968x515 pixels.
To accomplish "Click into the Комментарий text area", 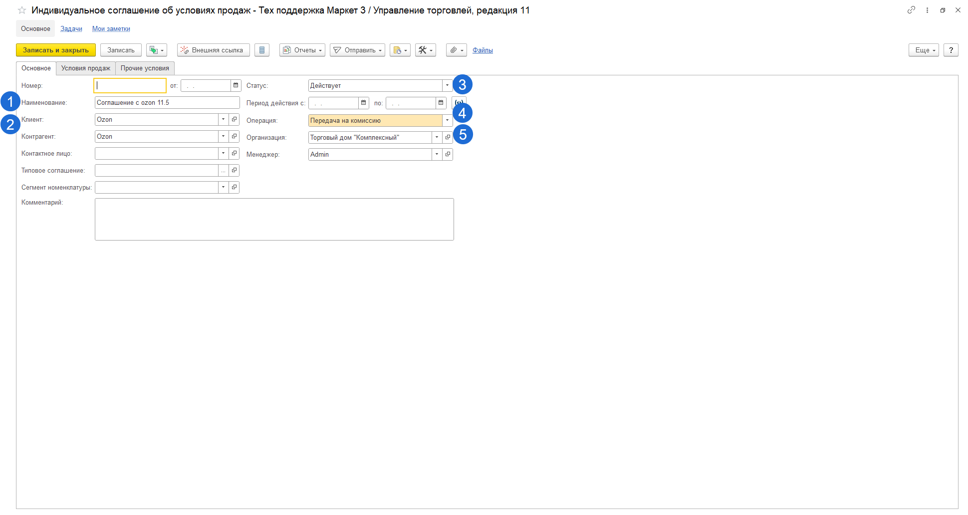I will [274, 220].
